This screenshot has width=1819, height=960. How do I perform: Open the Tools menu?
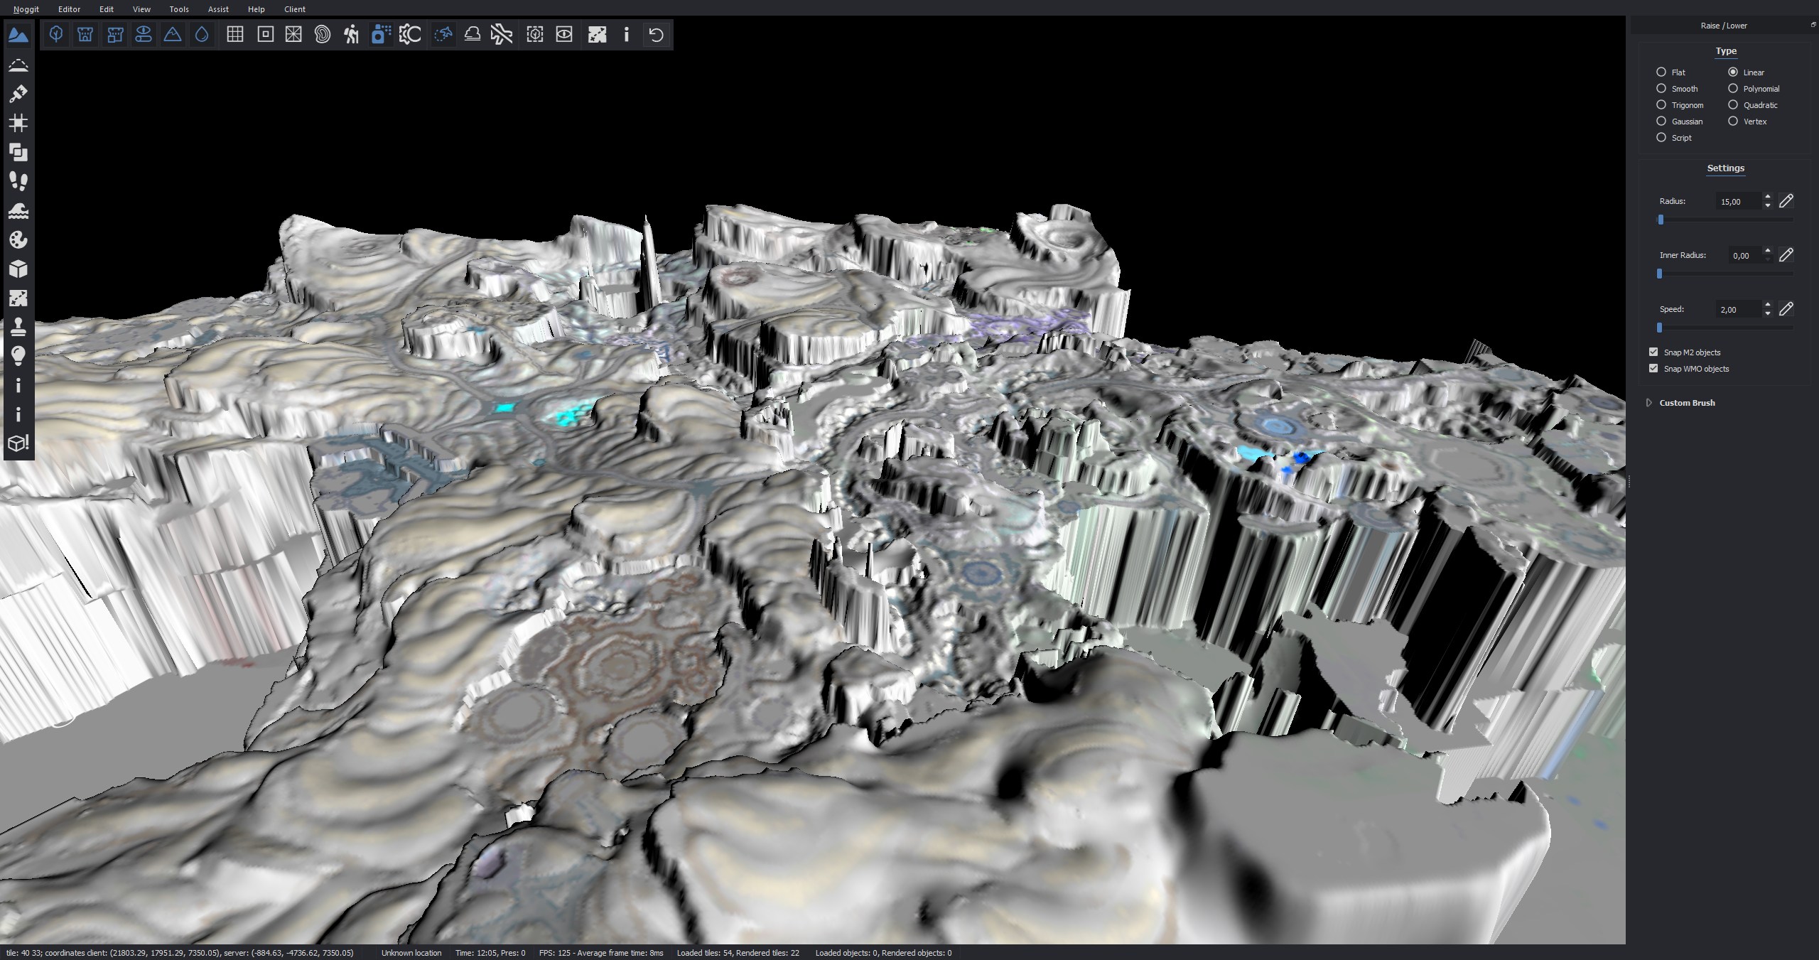point(179,9)
